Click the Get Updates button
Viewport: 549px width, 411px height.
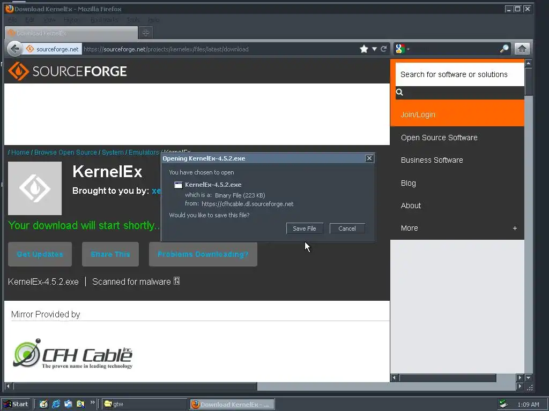(40, 254)
